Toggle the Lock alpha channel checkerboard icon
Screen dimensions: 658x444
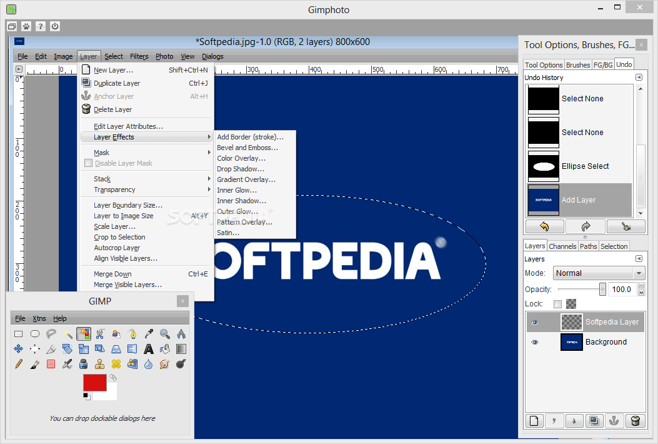pos(571,304)
